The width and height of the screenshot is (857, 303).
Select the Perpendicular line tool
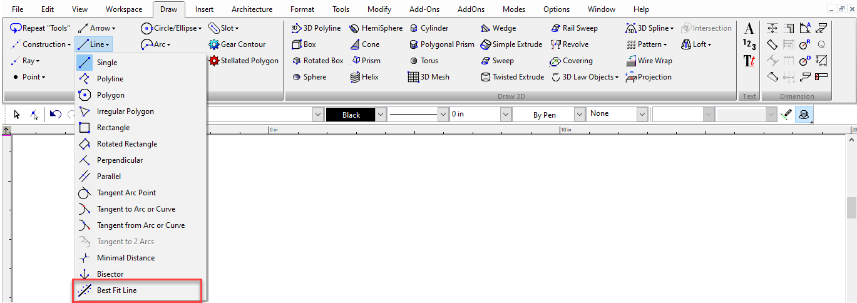pos(140,160)
